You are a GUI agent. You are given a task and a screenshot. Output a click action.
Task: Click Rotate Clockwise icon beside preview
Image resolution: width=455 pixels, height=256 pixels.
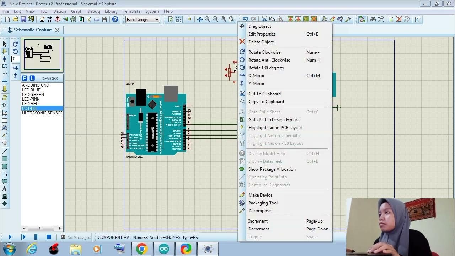click(x=15, y=44)
